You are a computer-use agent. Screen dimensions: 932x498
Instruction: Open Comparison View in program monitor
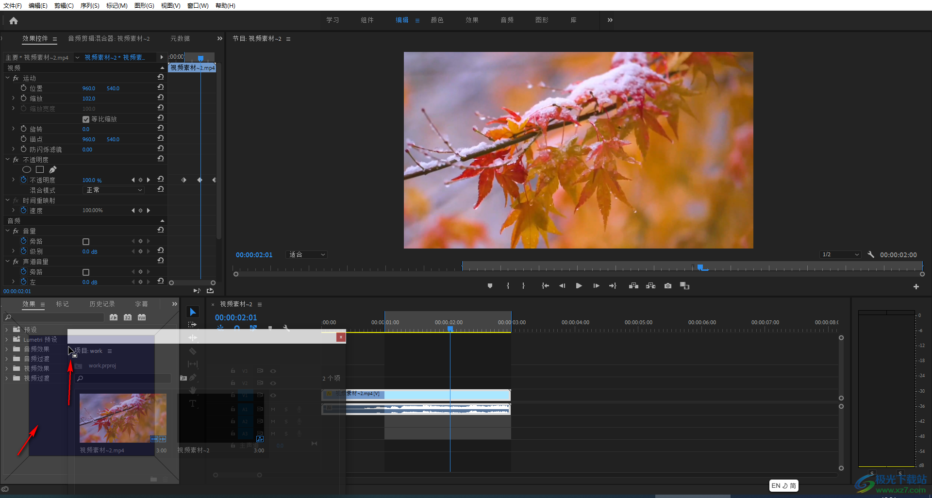point(684,286)
